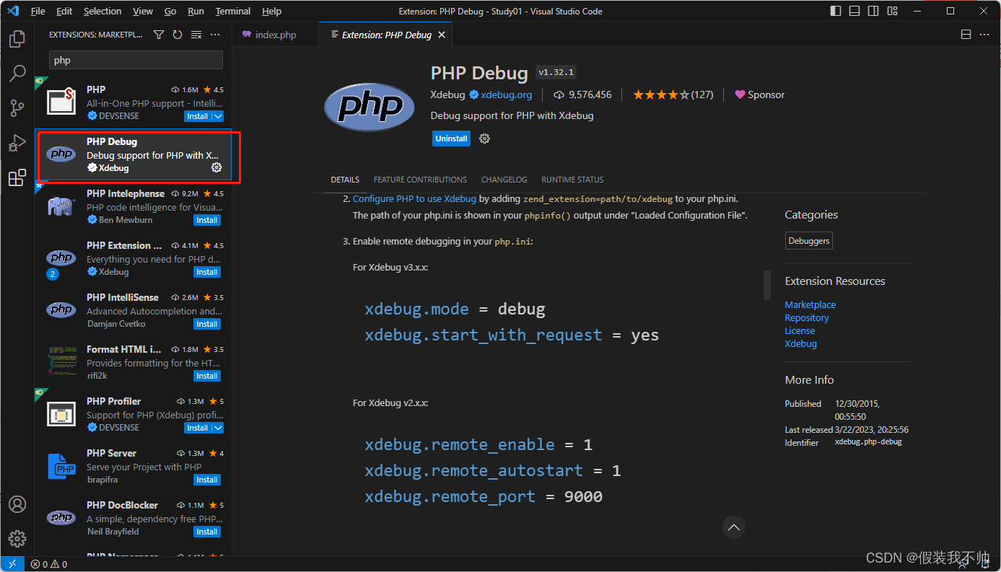Install PHP Intelephense extension
This screenshot has height=572, width=1001.
tap(207, 220)
